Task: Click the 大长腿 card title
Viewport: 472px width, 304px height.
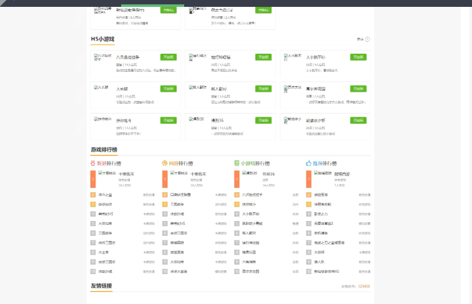Action: [x=122, y=89]
